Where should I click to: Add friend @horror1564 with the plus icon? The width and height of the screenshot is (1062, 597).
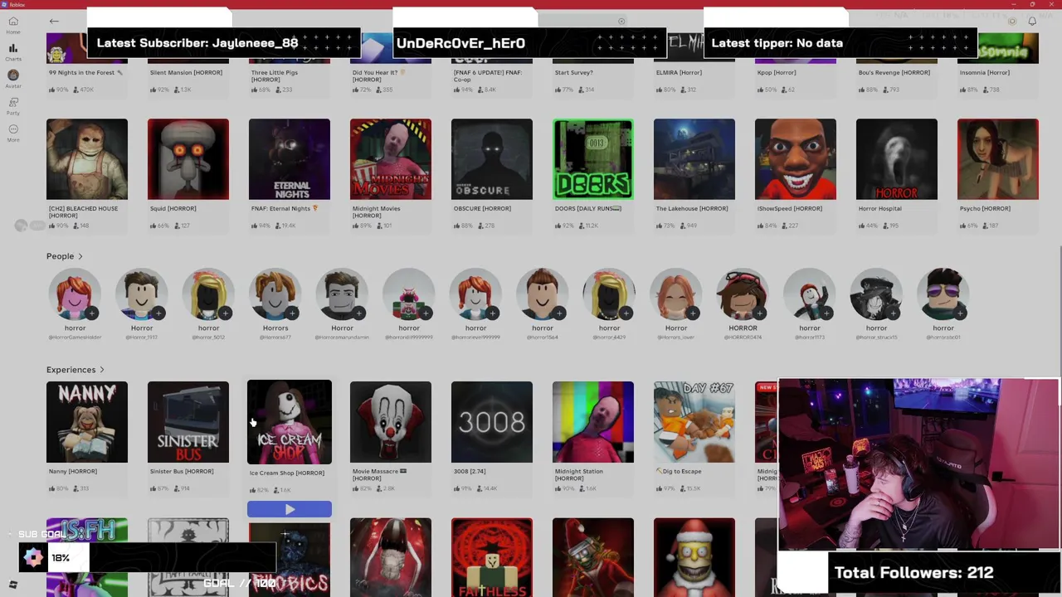[559, 313]
